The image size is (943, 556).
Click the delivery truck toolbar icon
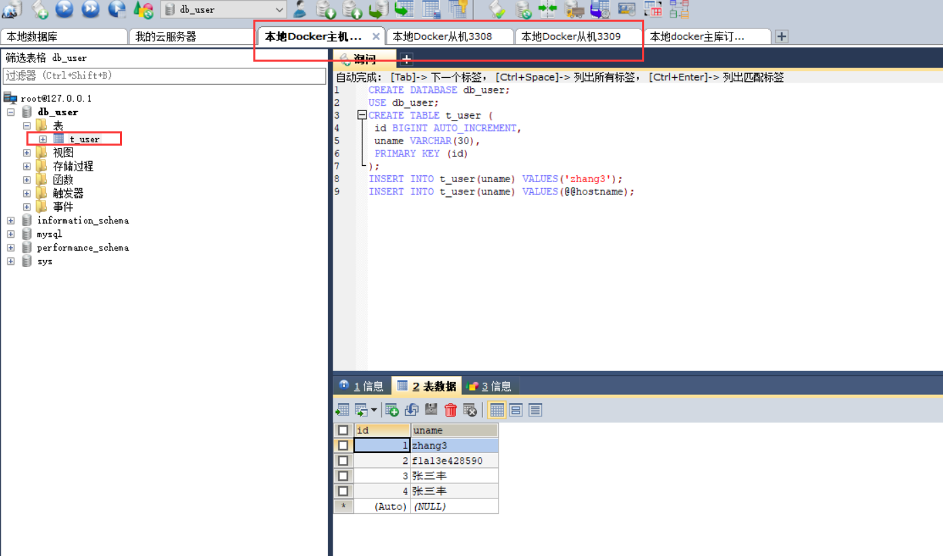(574, 9)
